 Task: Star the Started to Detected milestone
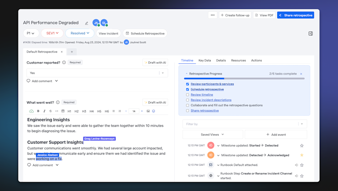[302, 146]
